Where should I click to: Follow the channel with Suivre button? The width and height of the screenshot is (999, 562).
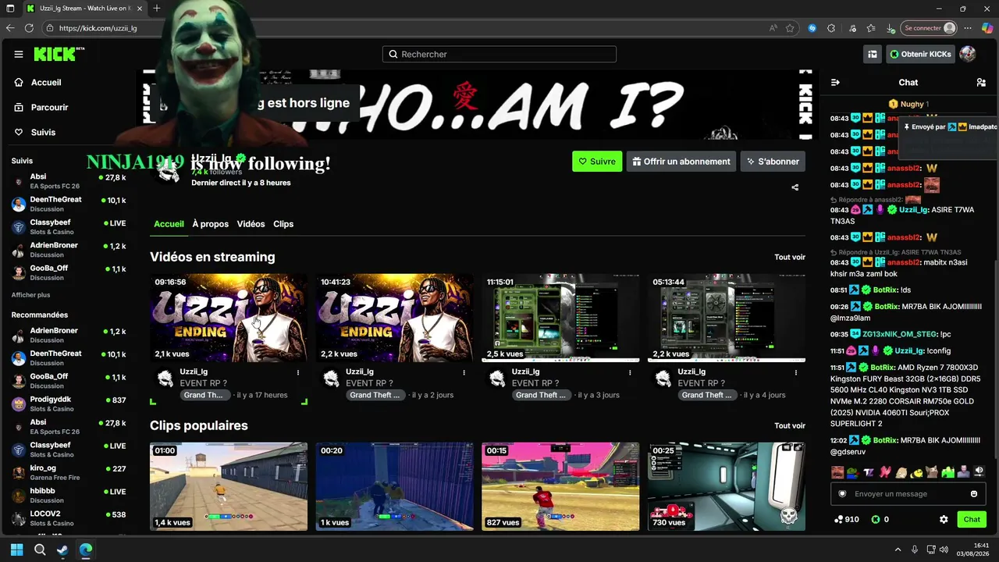(597, 162)
